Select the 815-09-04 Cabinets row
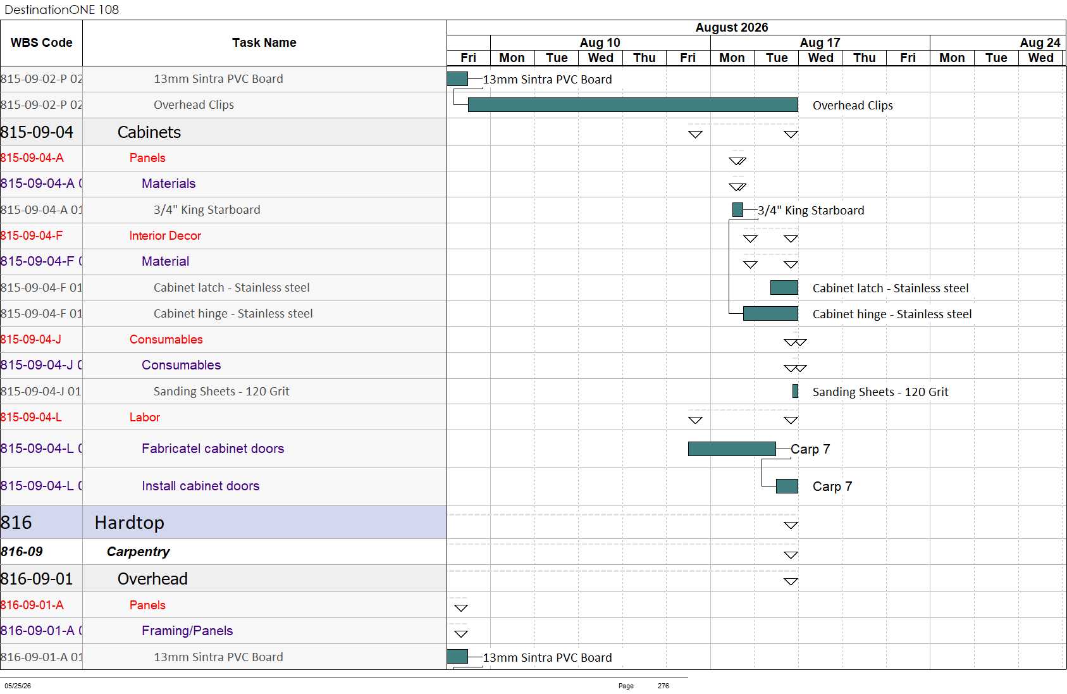 coord(223,132)
